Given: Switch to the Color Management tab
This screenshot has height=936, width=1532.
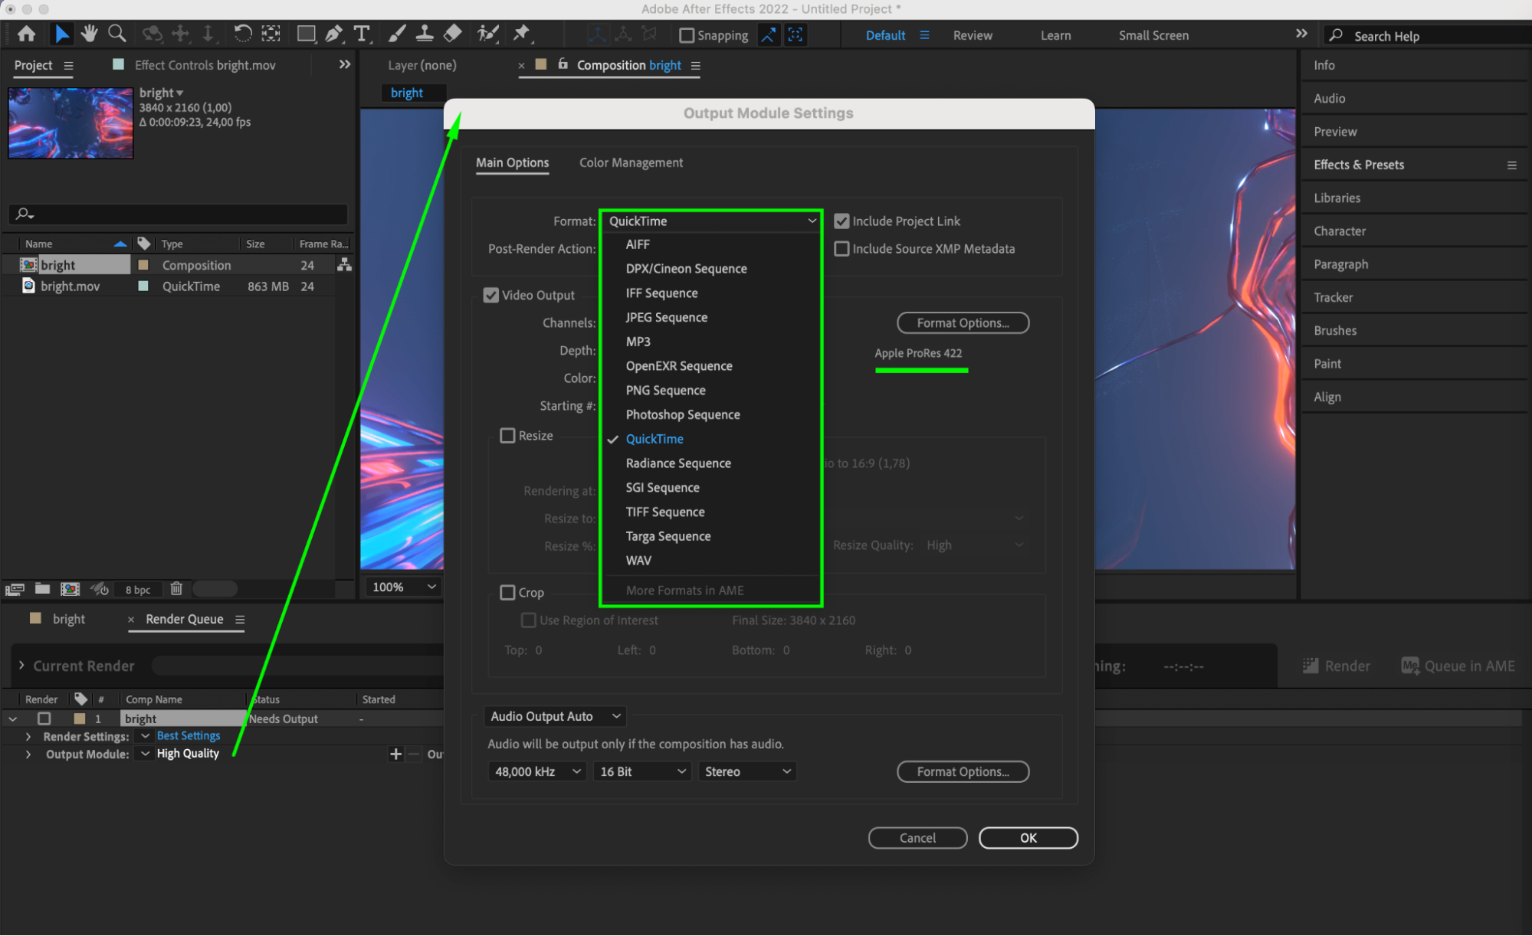Looking at the screenshot, I should [x=630, y=162].
